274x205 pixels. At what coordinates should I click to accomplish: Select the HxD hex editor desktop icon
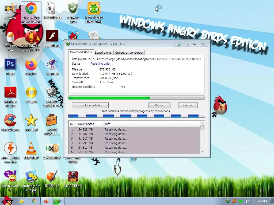tap(52, 151)
